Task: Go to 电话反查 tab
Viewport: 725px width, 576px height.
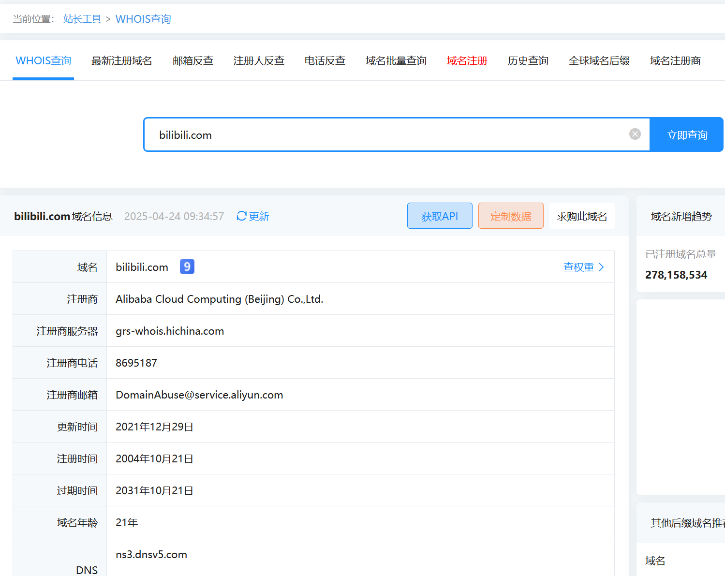Action: coord(325,60)
